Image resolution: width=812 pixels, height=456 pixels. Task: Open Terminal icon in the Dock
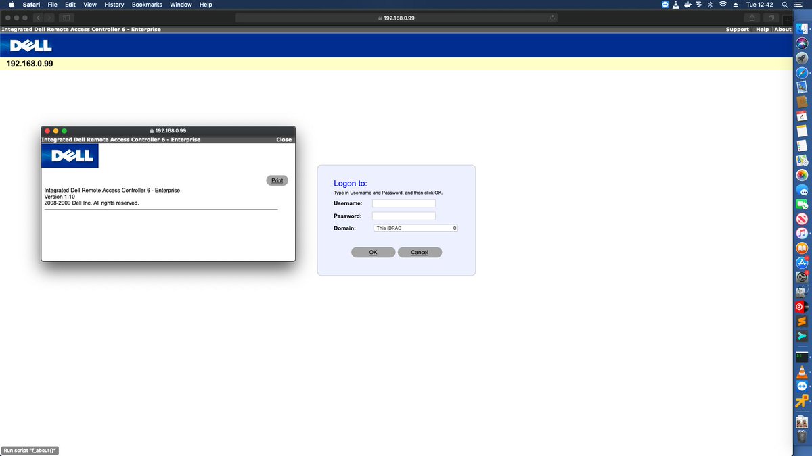tap(802, 356)
